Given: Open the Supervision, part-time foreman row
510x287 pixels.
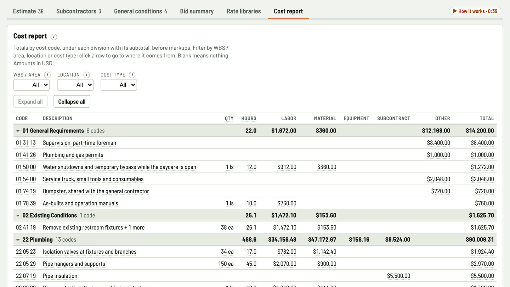Looking at the screenshot, I should click(x=255, y=143).
